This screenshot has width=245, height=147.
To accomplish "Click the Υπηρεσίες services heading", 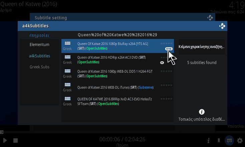I will click(x=39, y=36).
